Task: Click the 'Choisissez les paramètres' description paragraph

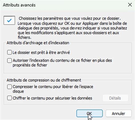Action: pos(72,28)
